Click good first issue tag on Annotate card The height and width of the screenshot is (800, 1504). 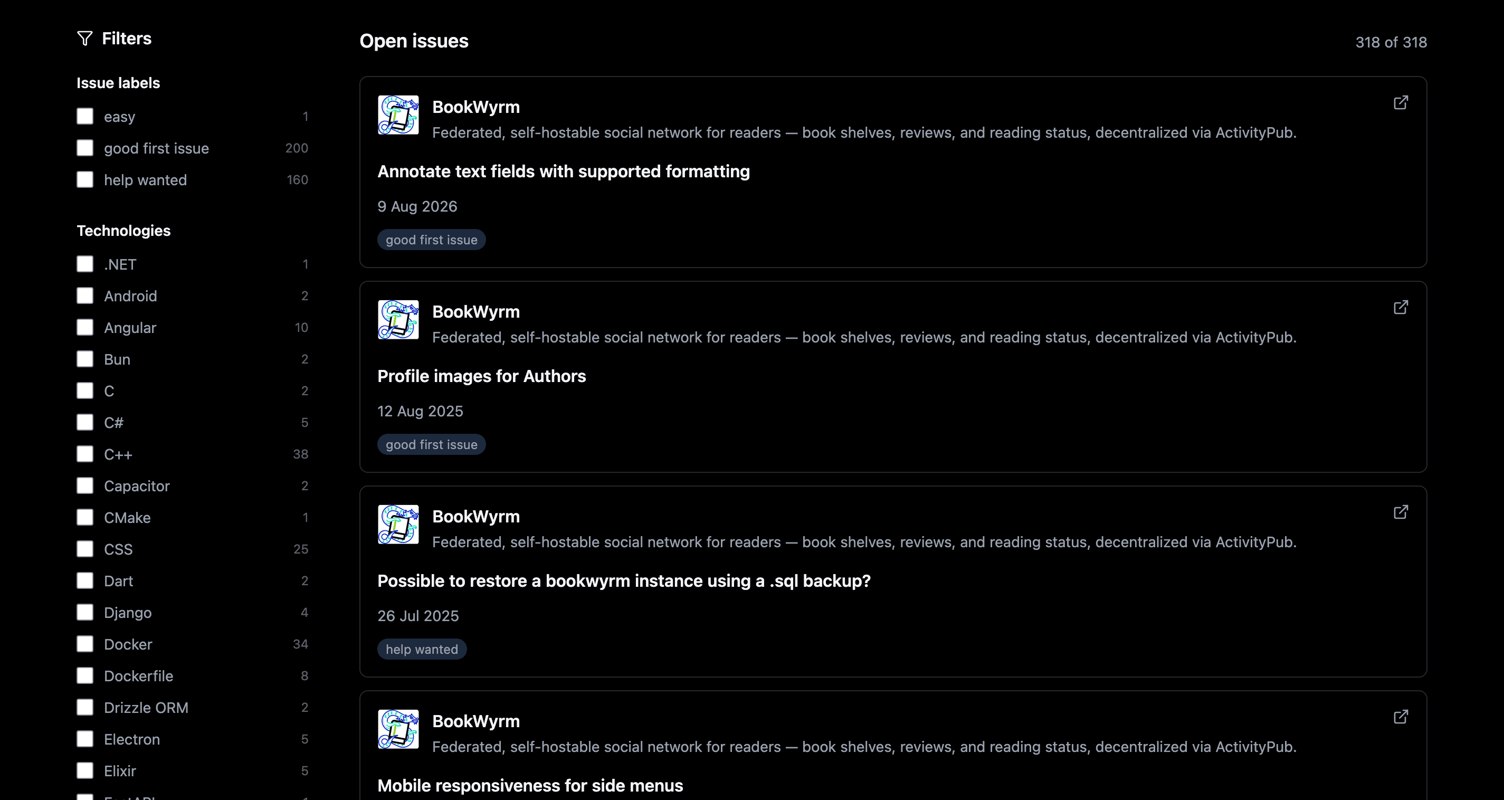click(432, 240)
